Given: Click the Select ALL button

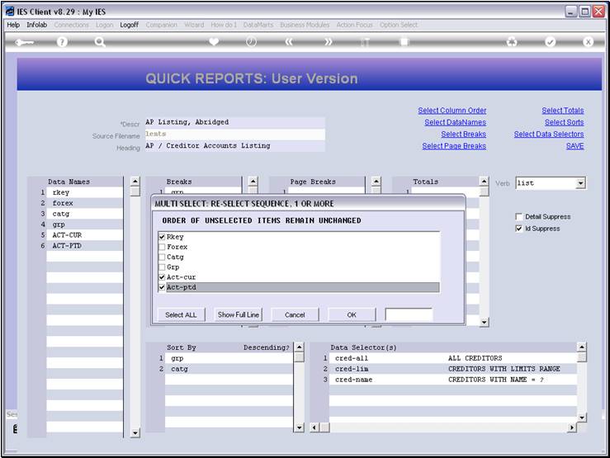Looking at the screenshot, I should 181,315.
